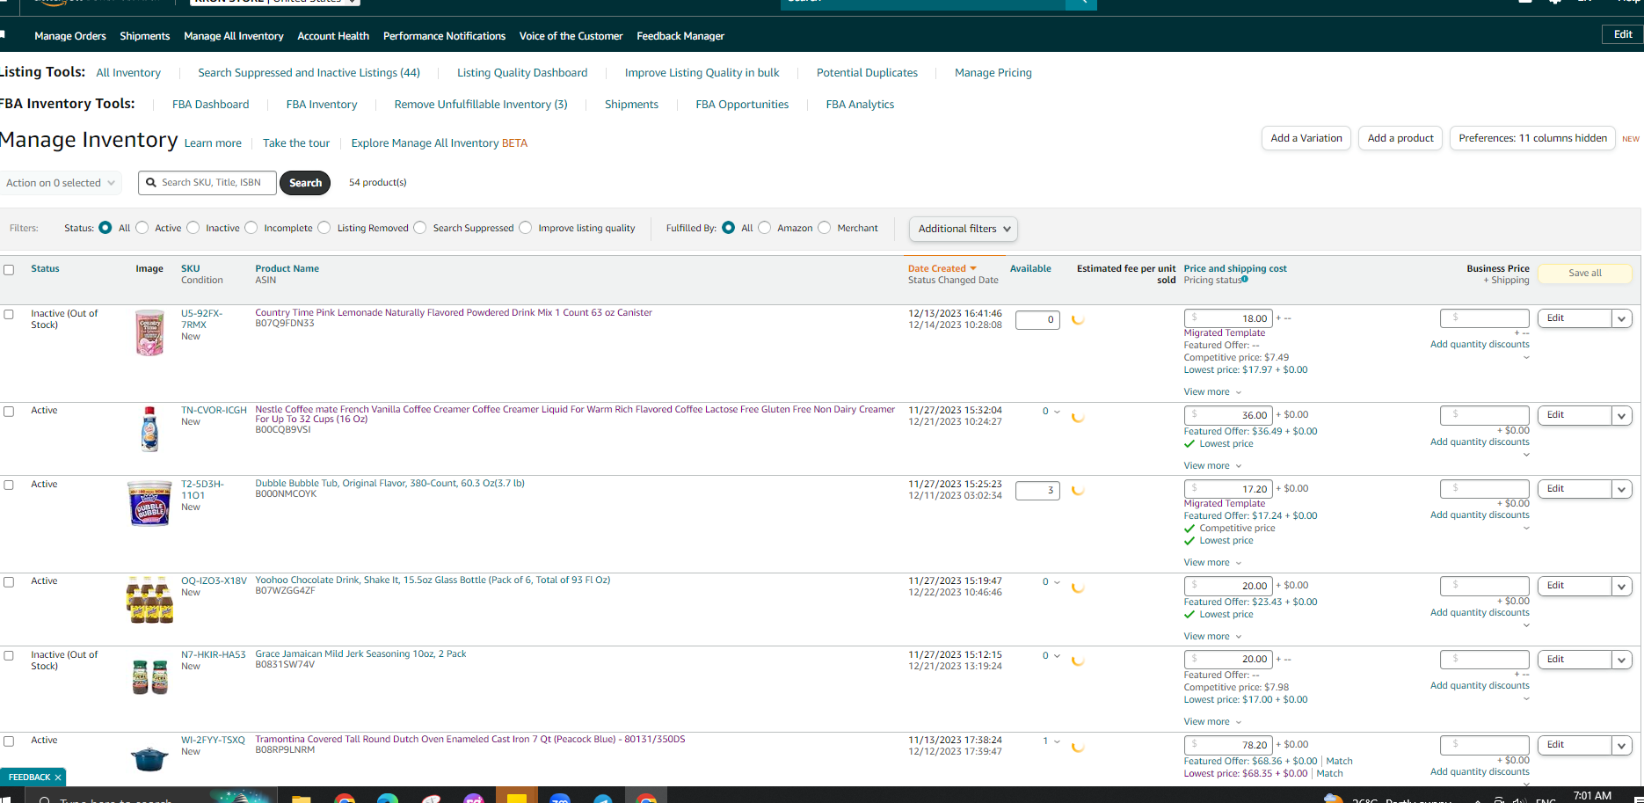Filter status by Active listings
Viewport: 1644px width, 803px height.
coord(142,228)
